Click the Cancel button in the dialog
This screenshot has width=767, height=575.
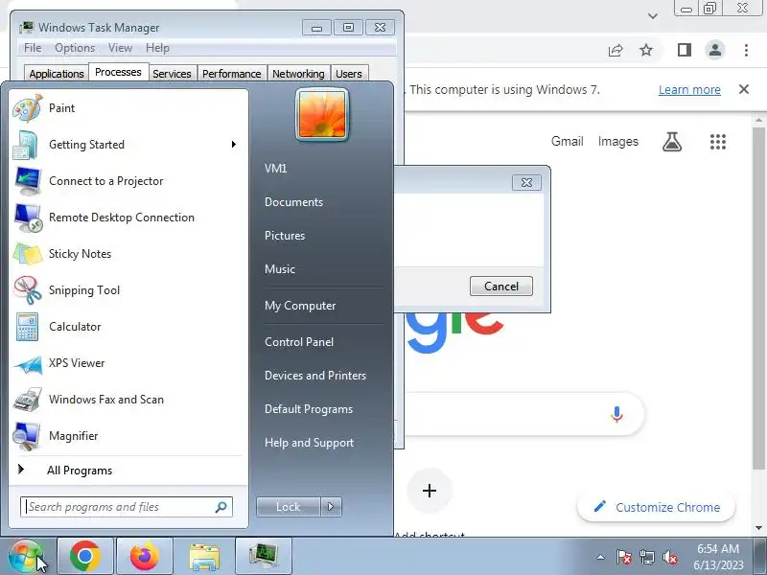pyautogui.click(x=500, y=286)
